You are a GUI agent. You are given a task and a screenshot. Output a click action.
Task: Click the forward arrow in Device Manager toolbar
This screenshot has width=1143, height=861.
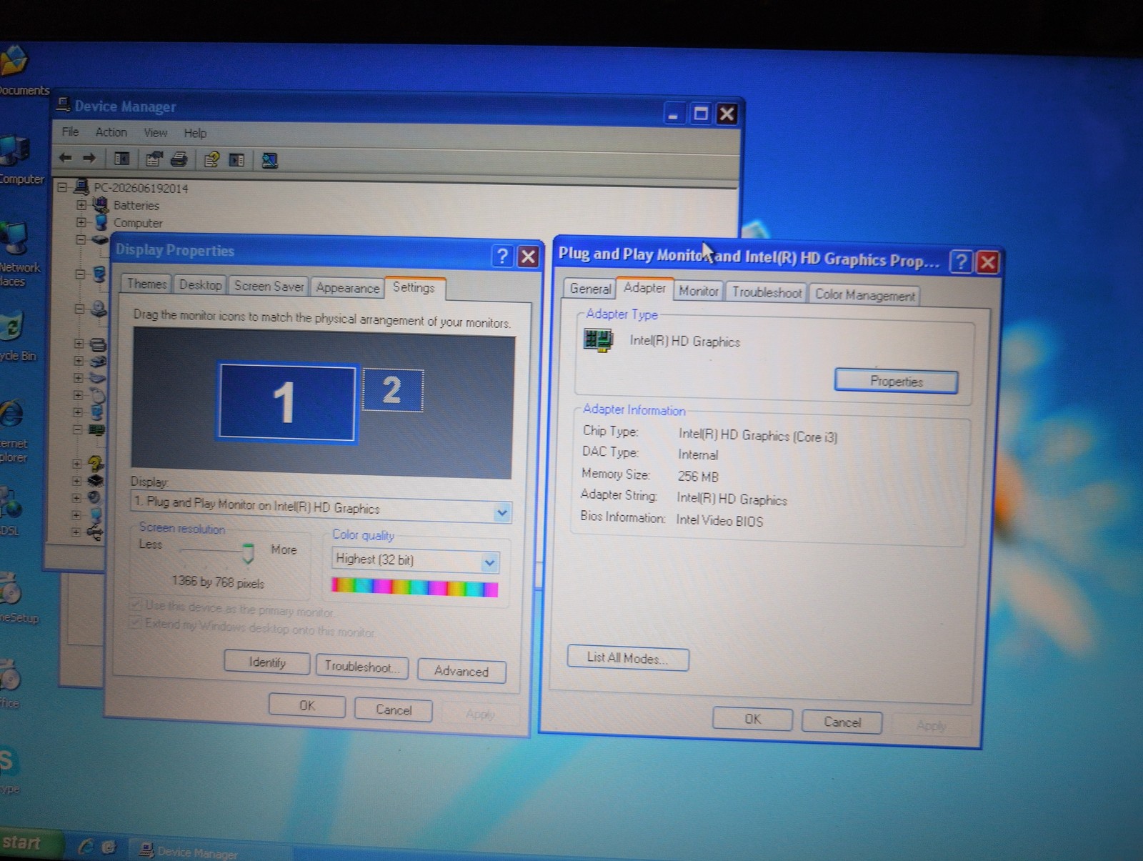click(x=89, y=158)
